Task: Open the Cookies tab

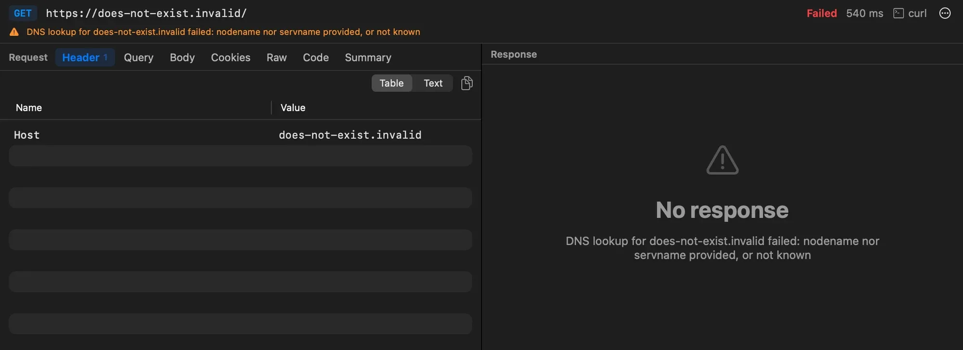Action: coord(231,57)
